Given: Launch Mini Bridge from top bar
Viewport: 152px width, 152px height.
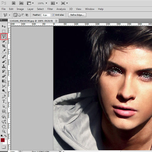Looking at the screenshot, I should pos(21,3).
